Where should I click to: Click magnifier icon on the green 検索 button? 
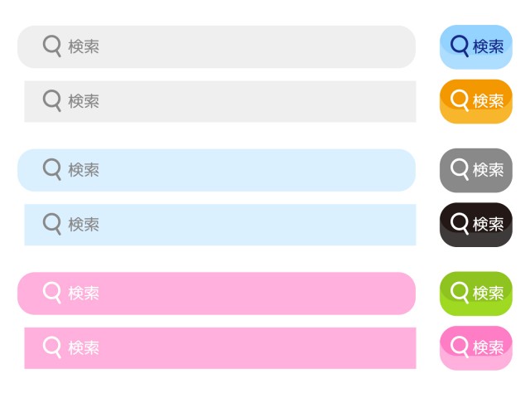[460, 291]
